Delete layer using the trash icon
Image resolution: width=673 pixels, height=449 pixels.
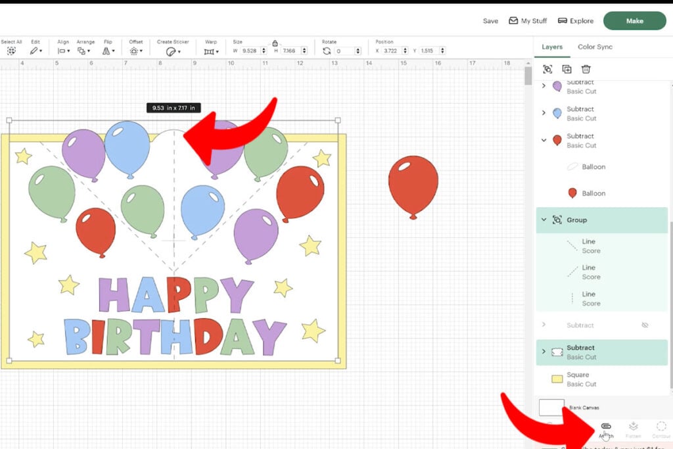tap(586, 69)
